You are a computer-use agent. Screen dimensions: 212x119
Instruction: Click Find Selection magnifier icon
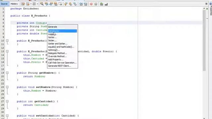42,4
